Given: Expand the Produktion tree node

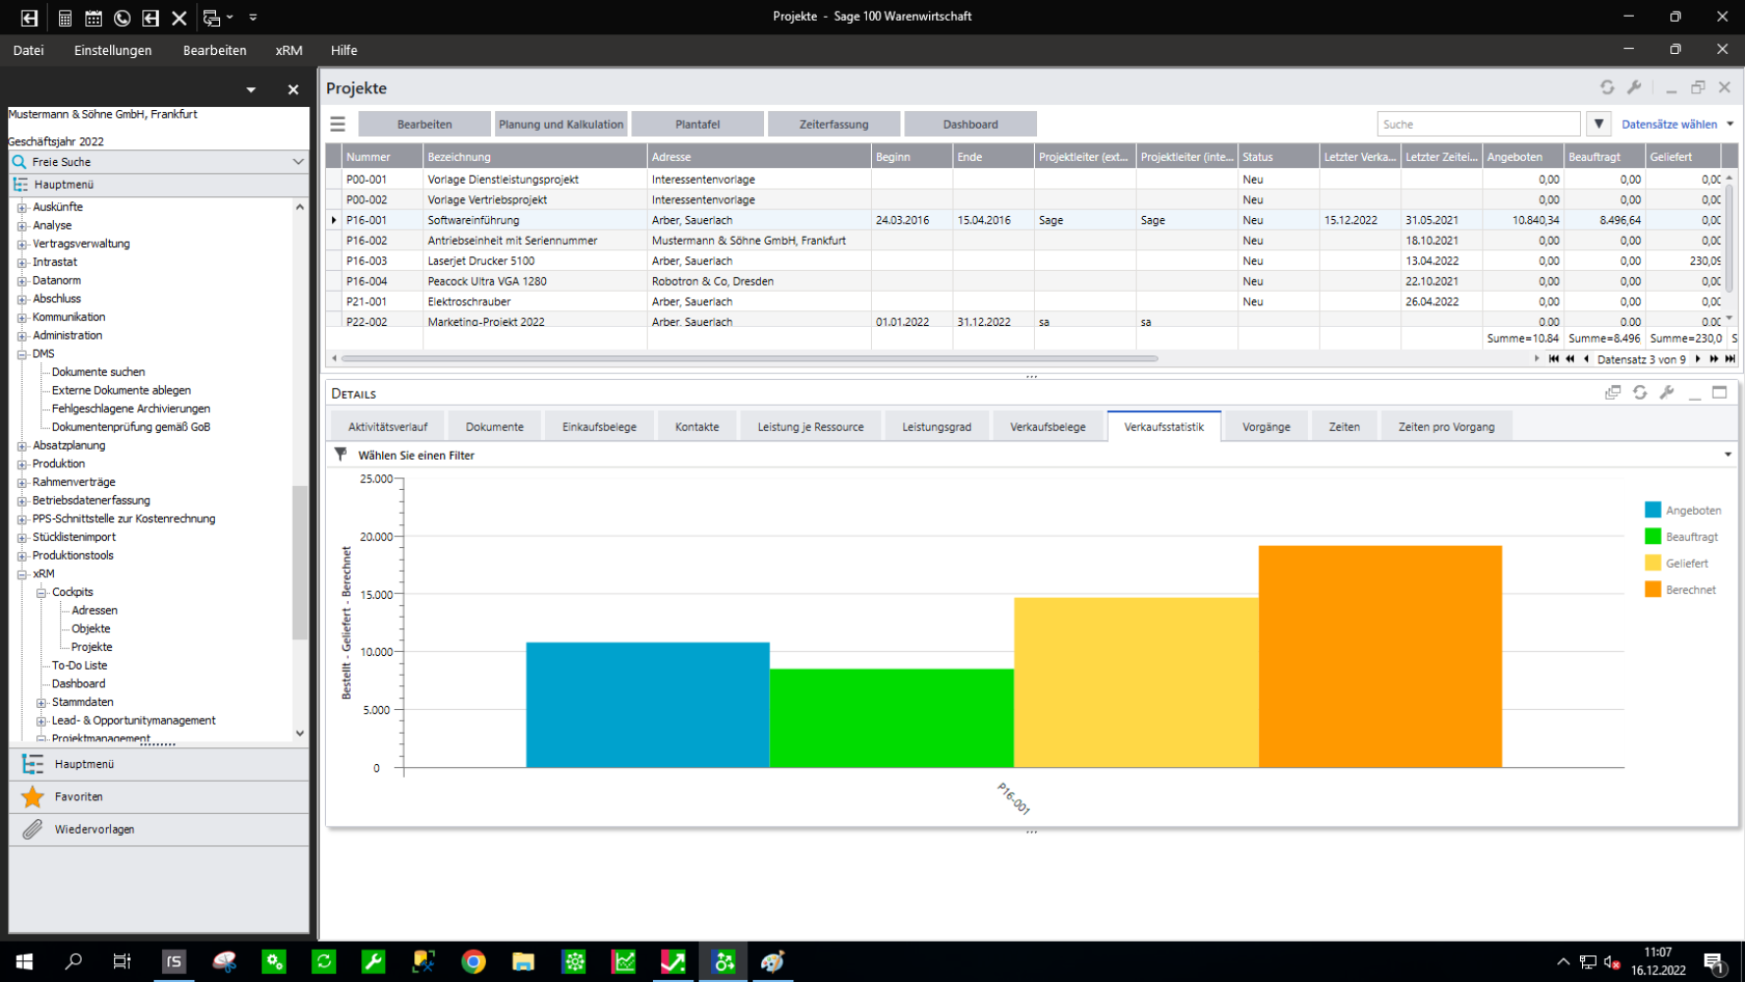Looking at the screenshot, I should [x=22, y=464].
